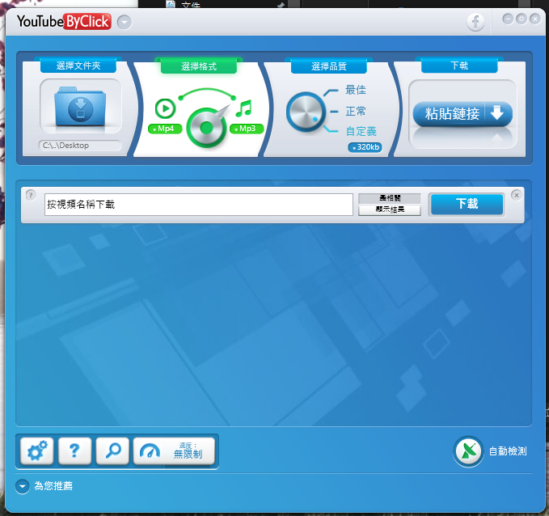Click the Mp4 video play icon

(165, 108)
